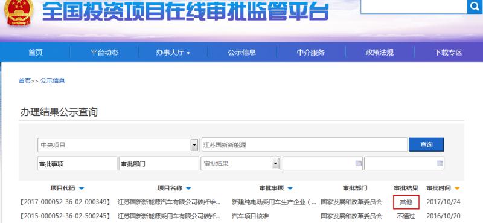Click date 2016/10/20

[443, 216]
